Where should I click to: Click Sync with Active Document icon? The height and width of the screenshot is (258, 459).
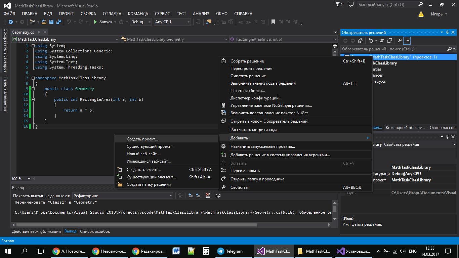click(x=382, y=41)
